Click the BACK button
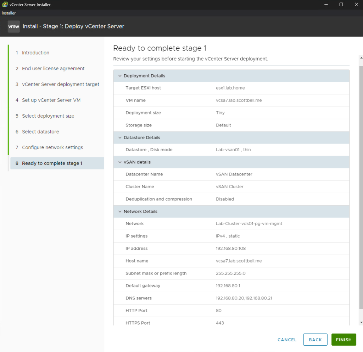Viewport: 363px width, 352px height. point(315,340)
